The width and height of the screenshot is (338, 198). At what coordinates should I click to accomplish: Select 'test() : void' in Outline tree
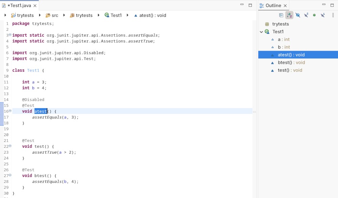point(290,70)
